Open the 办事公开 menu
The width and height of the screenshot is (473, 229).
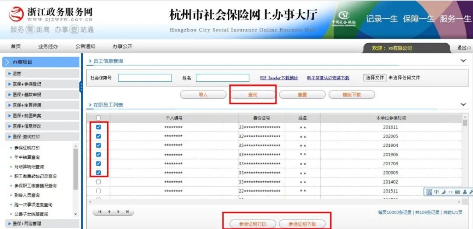(x=122, y=47)
